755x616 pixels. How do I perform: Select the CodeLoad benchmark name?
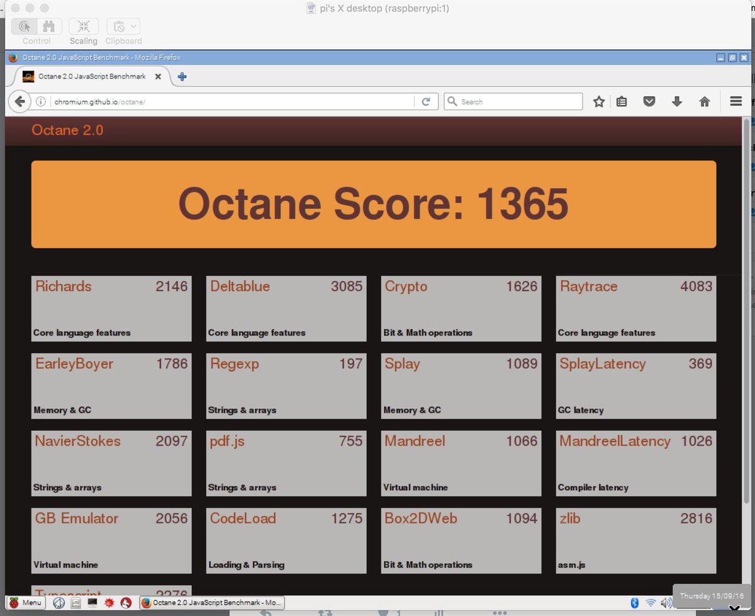(243, 518)
